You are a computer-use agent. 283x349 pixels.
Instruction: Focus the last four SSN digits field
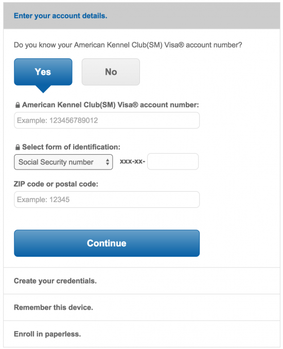(173, 161)
